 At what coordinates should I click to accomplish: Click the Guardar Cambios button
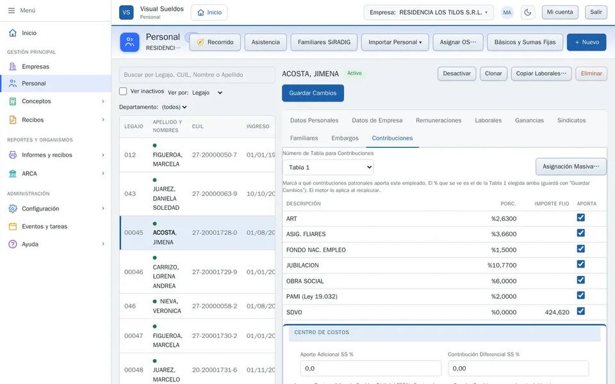[313, 93]
